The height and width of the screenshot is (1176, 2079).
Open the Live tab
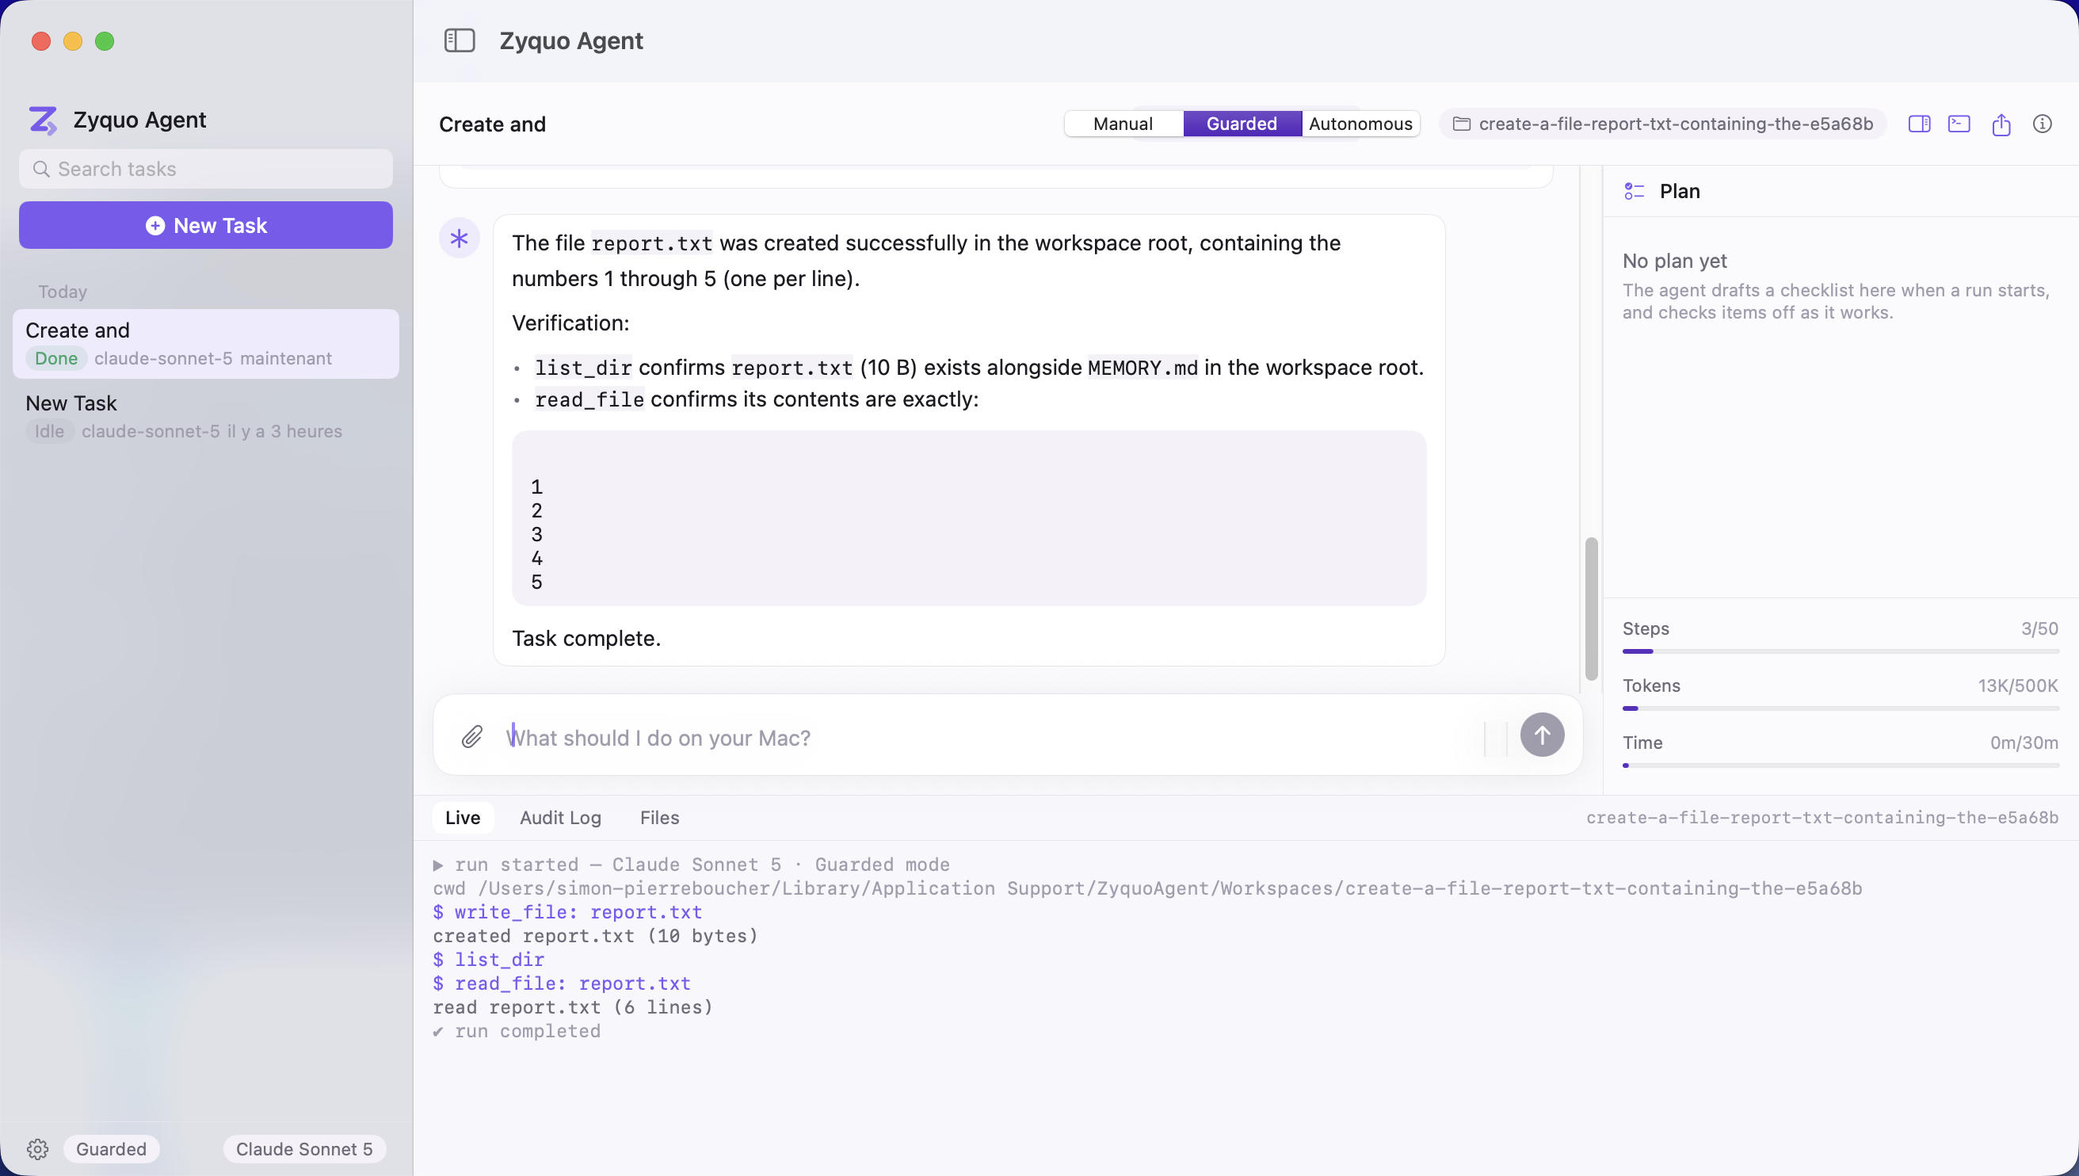tap(463, 817)
